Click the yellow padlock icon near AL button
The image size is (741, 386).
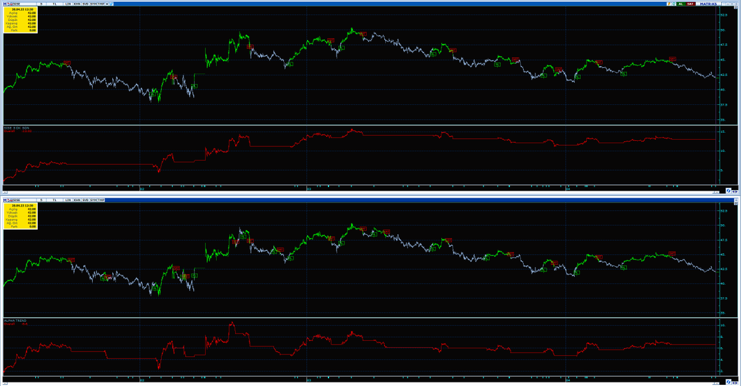pyautogui.click(x=669, y=3)
